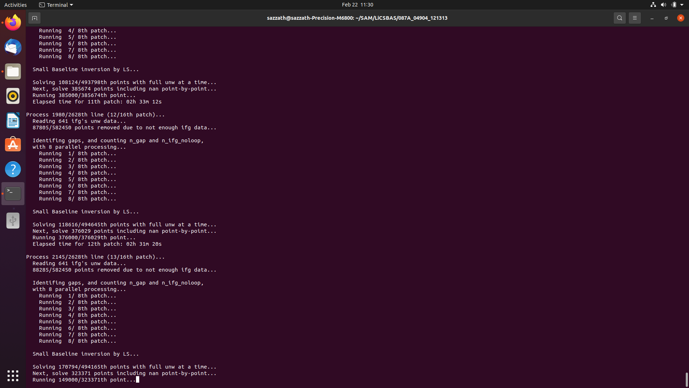Click the volume icon in top bar
Image resolution: width=689 pixels, height=388 pixels.
coord(663,5)
